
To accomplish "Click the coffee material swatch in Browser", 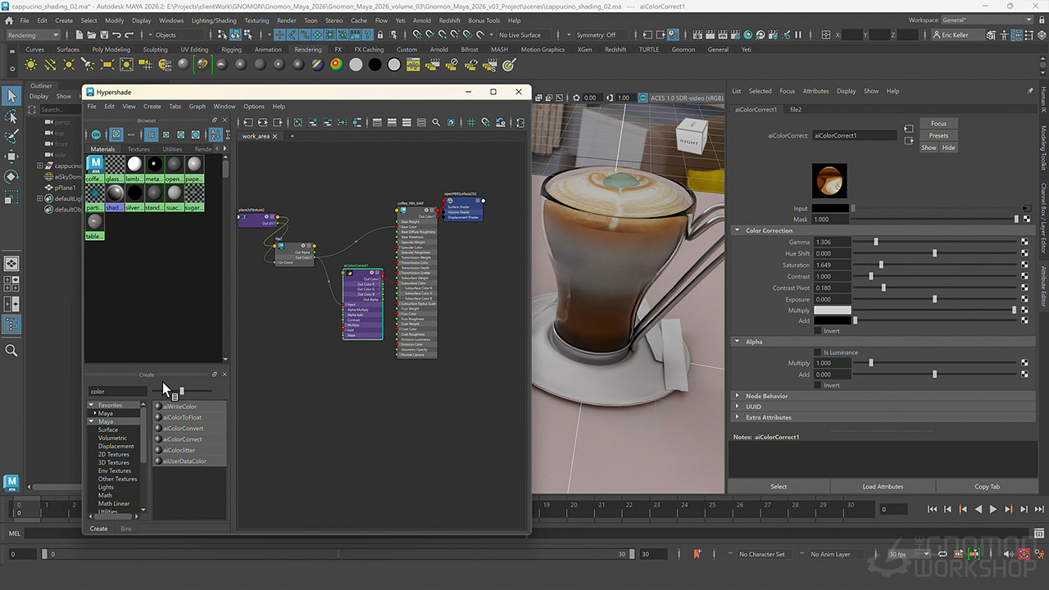I will (95, 168).
